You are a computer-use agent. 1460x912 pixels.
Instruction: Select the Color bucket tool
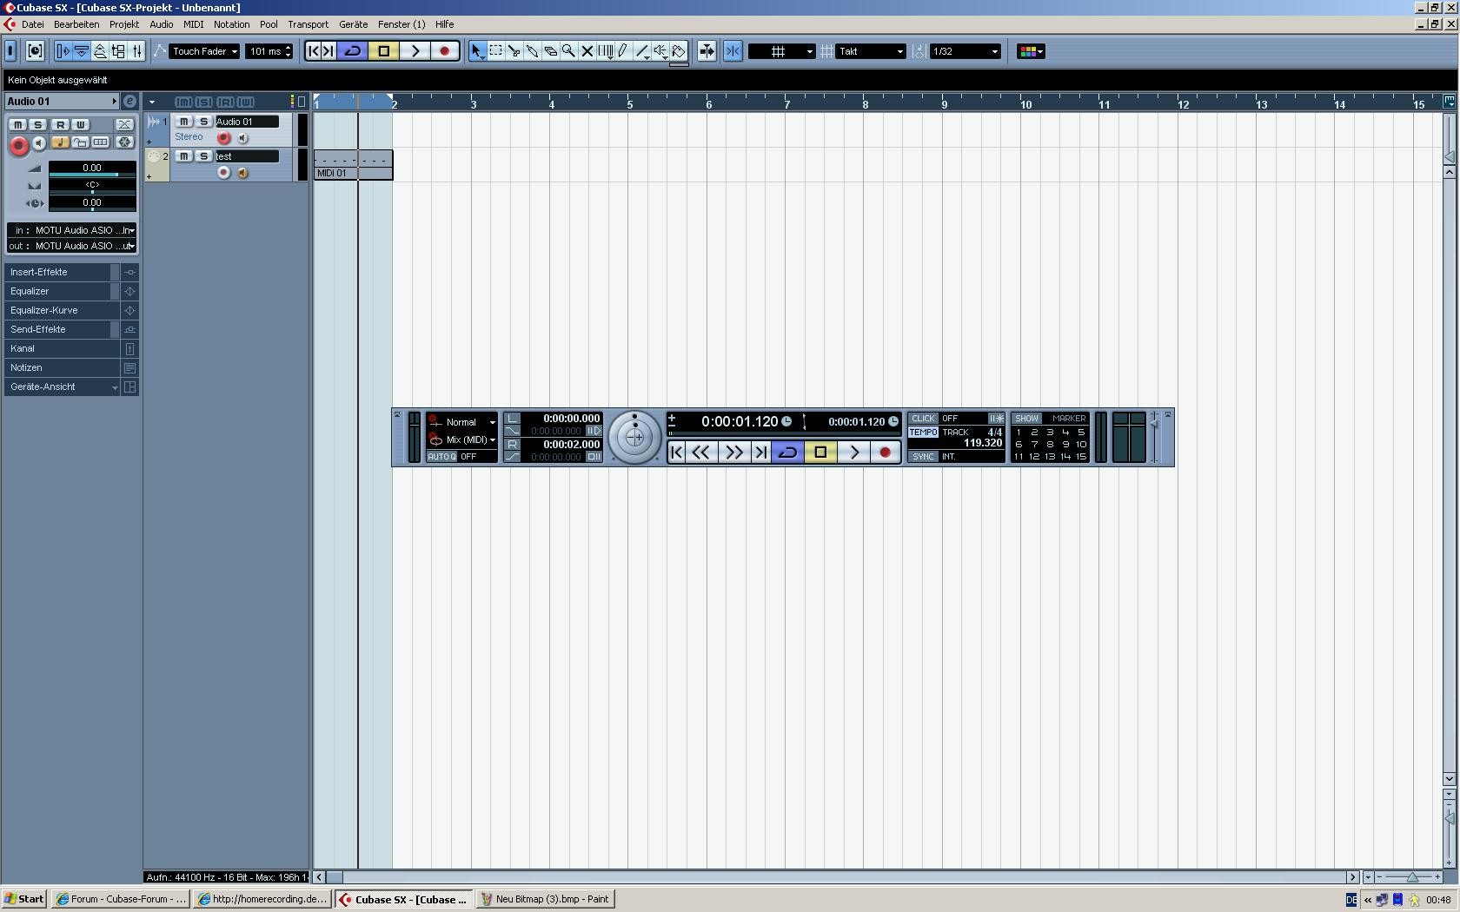679,51
